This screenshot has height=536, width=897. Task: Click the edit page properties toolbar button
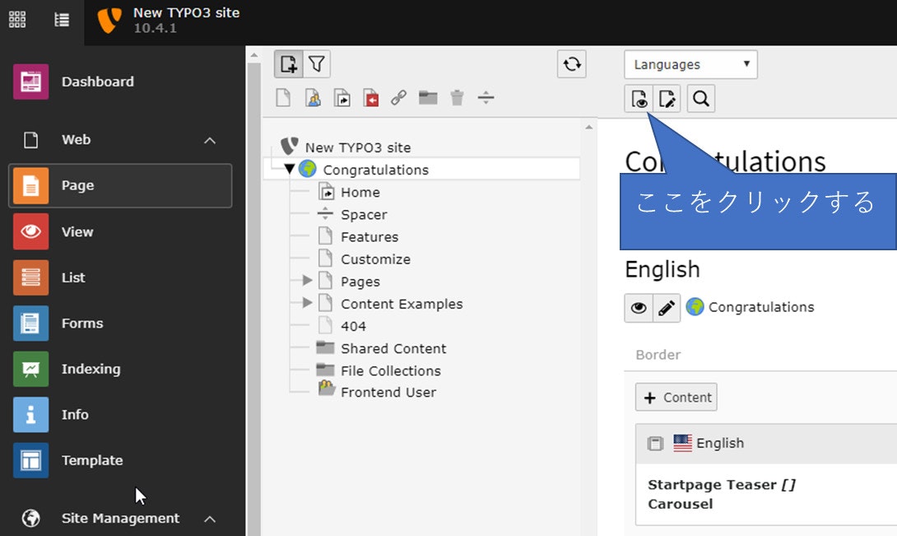667,99
